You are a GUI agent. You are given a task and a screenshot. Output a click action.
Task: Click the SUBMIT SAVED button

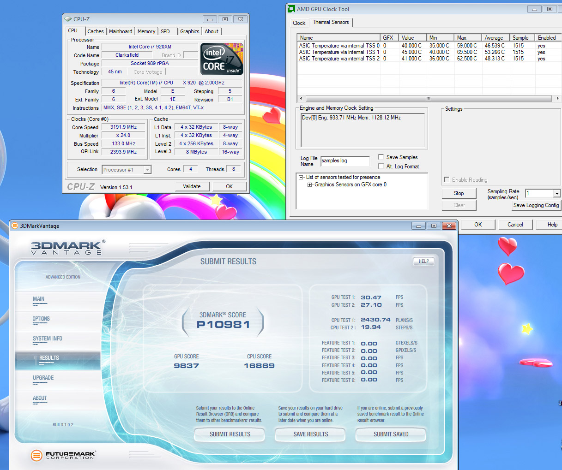[391, 434]
